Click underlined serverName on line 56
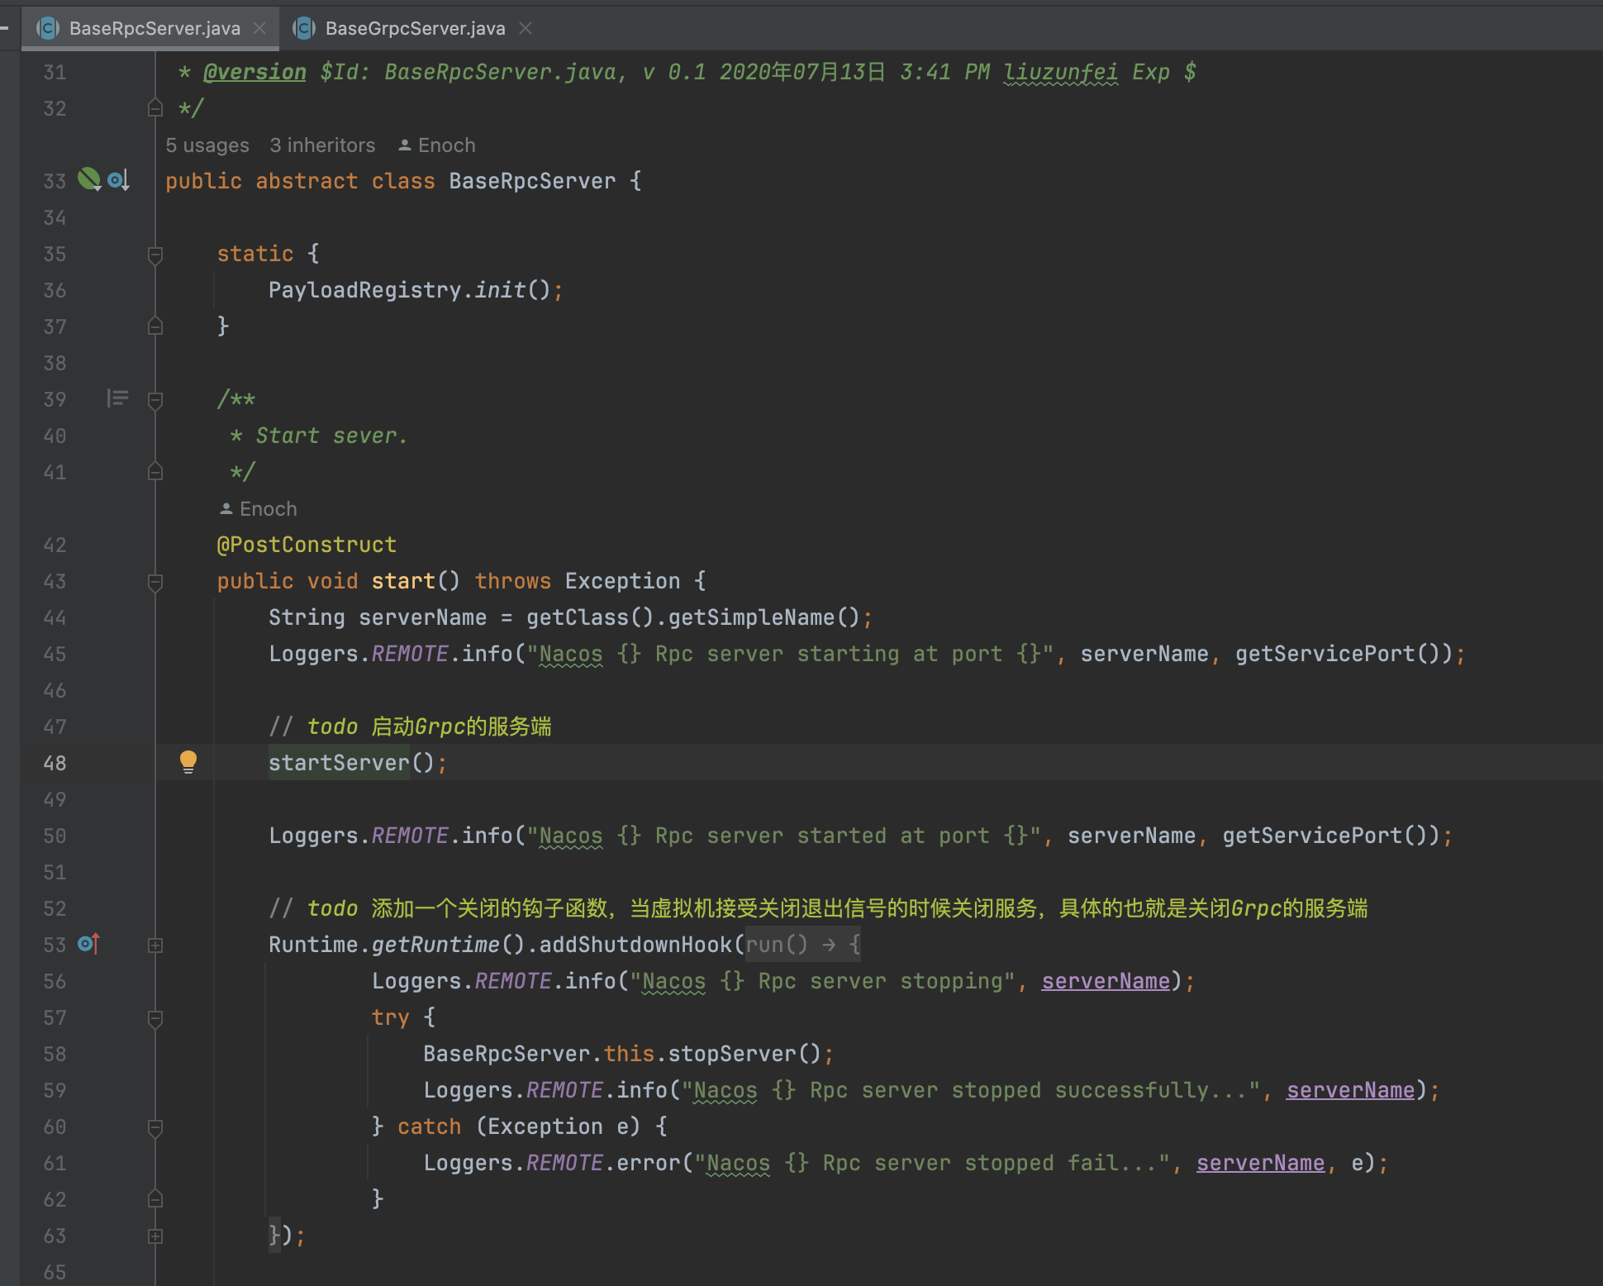 tap(1106, 981)
